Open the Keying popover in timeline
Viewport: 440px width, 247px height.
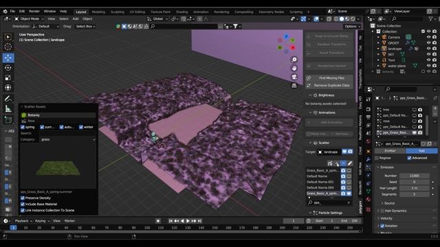[x=42, y=221]
